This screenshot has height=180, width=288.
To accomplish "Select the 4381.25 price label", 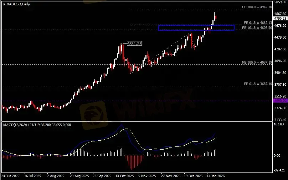I will pos(134,44).
